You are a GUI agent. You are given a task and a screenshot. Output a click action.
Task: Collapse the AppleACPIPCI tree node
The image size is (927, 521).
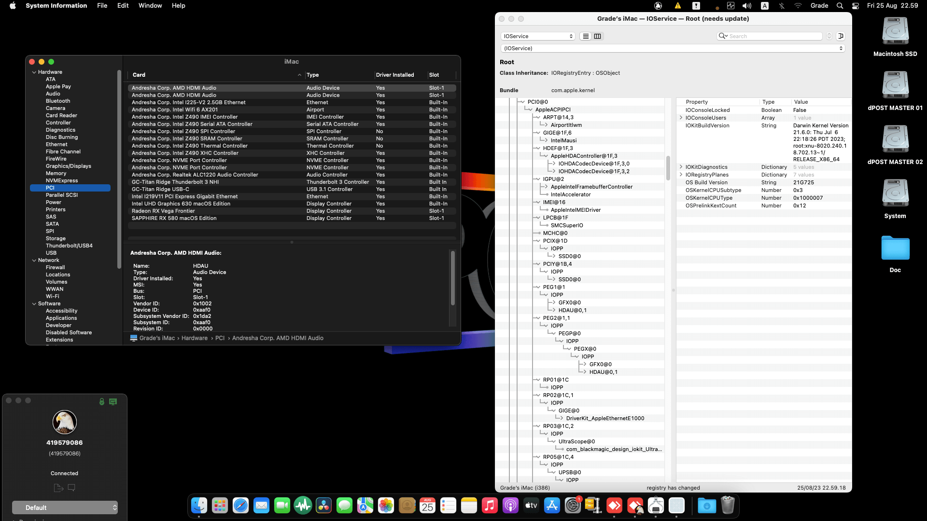coord(529,110)
